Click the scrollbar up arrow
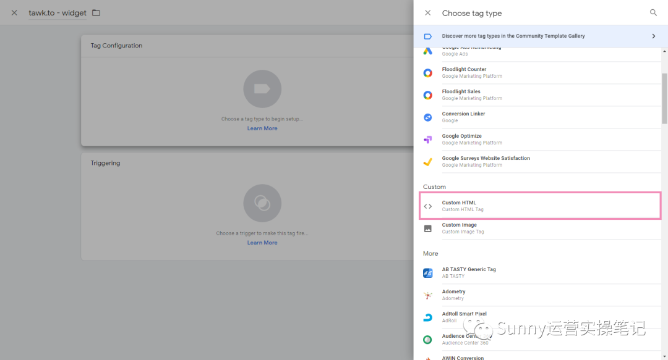The image size is (668, 360). click(664, 51)
